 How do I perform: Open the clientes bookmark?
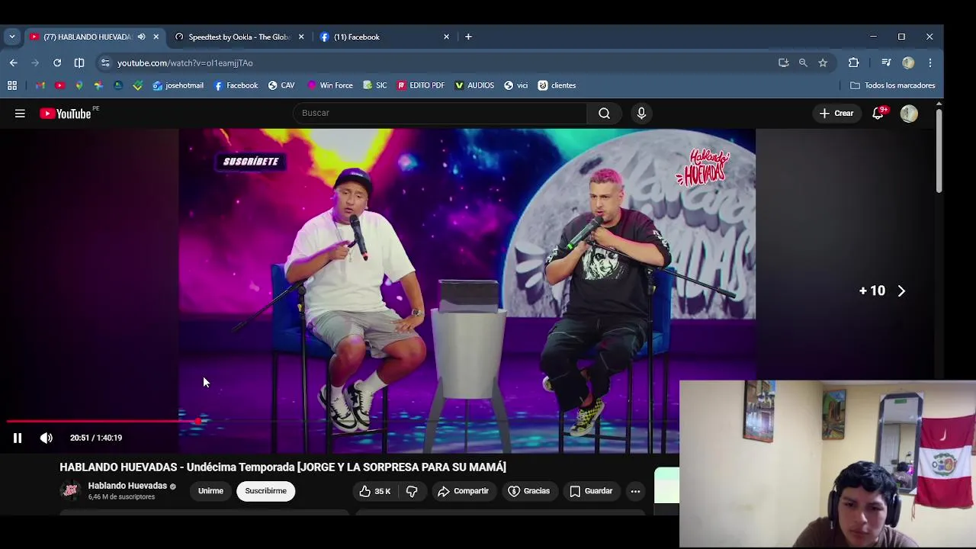[557, 85]
